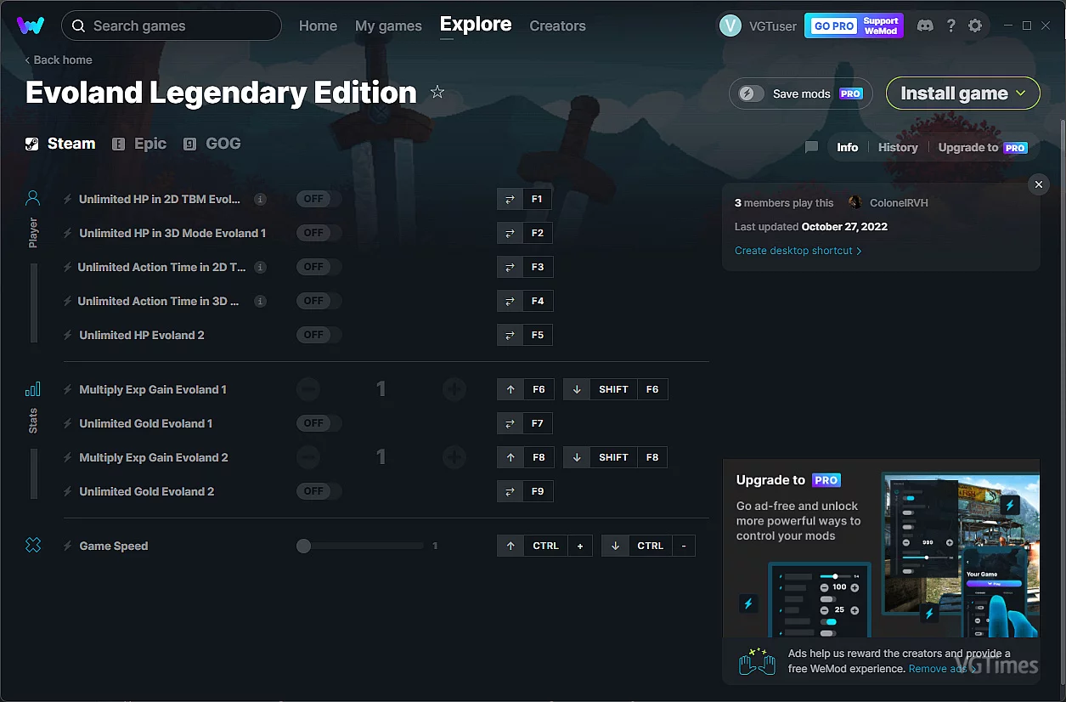Image resolution: width=1066 pixels, height=702 pixels.
Task: Click the F4 hotkey swap icon
Action: (510, 301)
